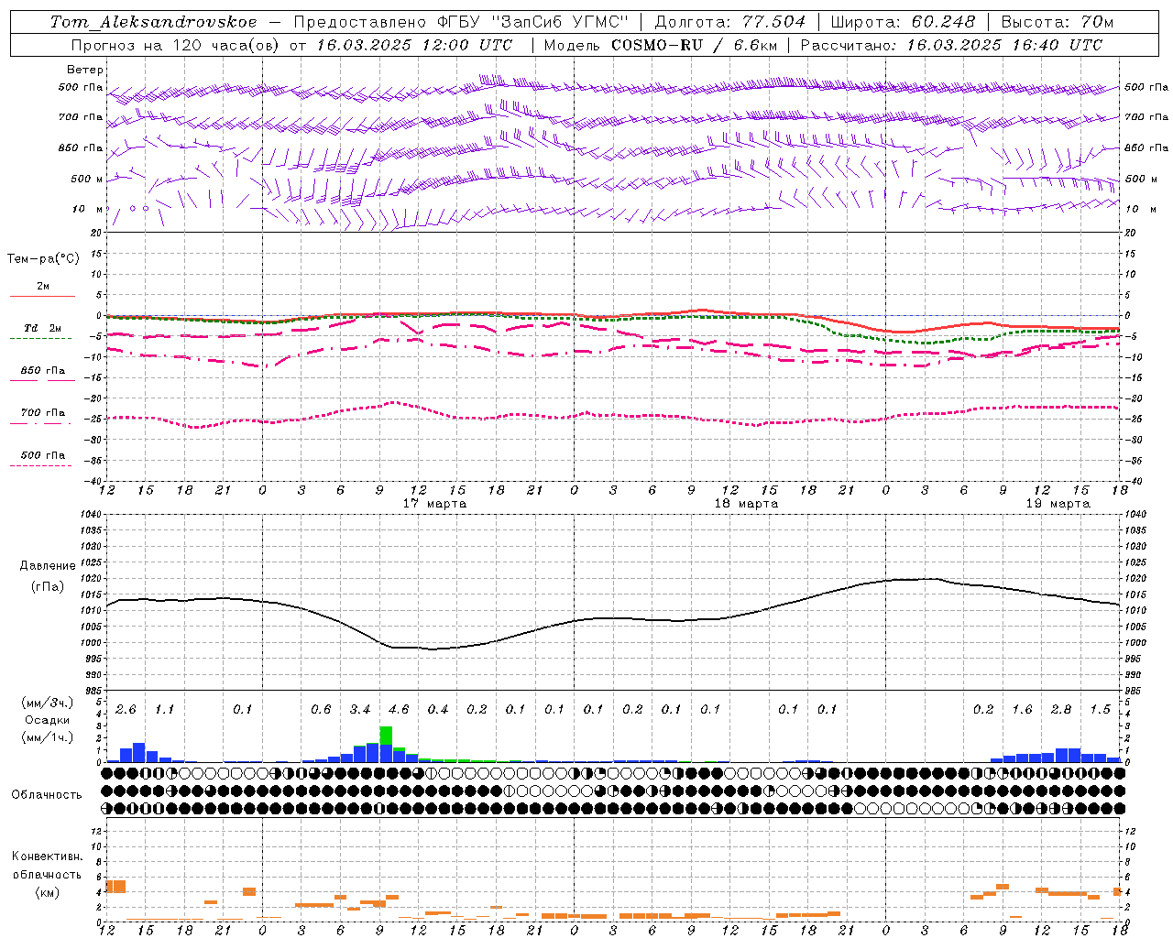1173x938 pixels.
Task: Click the 'Давление' pressure panel label
Action: click(x=48, y=566)
